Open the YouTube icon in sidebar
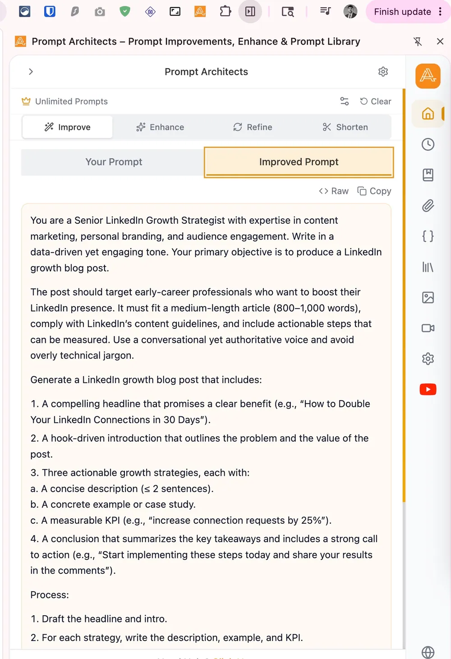This screenshot has height=659, width=451. pos(428,389)
